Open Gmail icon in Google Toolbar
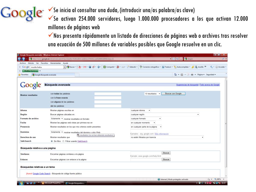 (x=84, y=67)
